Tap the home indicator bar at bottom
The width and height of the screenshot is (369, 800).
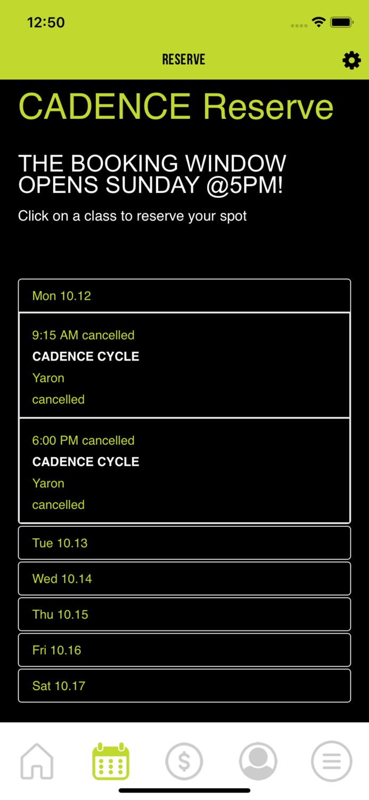click(x=184, y=790)
